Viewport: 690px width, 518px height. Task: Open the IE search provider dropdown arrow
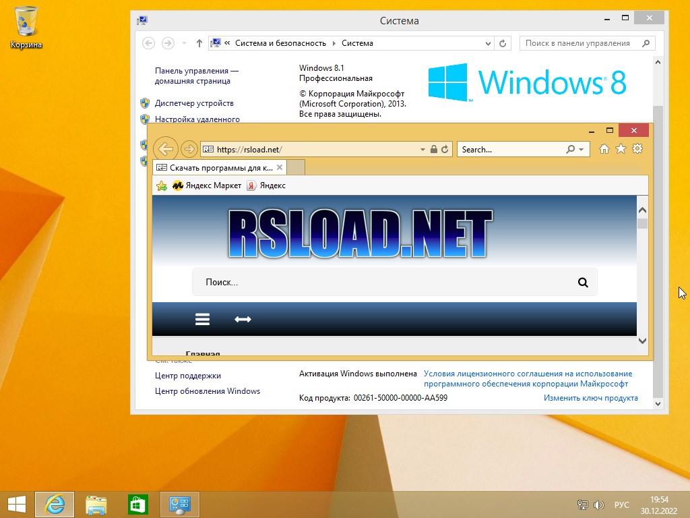[x=582, y=149]
